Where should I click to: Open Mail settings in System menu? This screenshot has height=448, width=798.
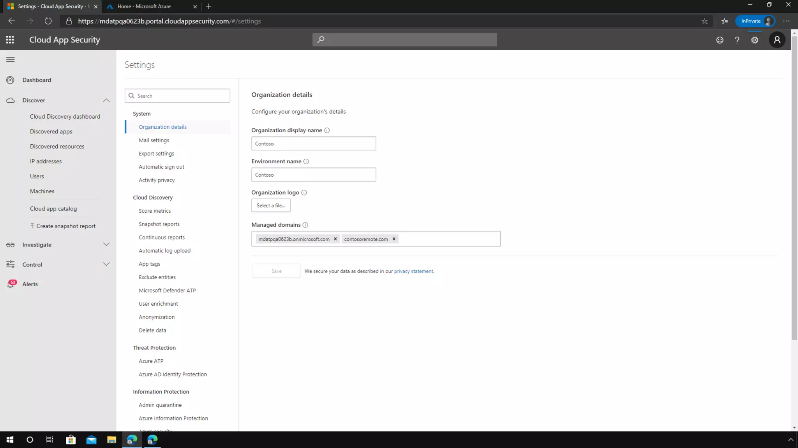[154, 140]
